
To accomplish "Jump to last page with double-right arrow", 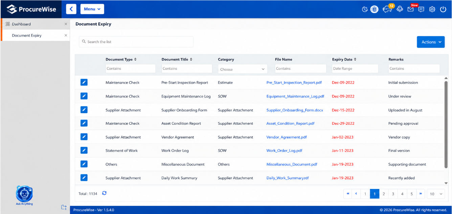I will coord(421,194).
